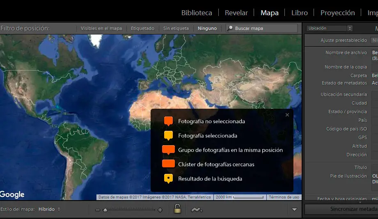Image resolution: width=378 pixels, height=219 pixels.
Task: Go to the Libro module
Action: click(300, 13)
